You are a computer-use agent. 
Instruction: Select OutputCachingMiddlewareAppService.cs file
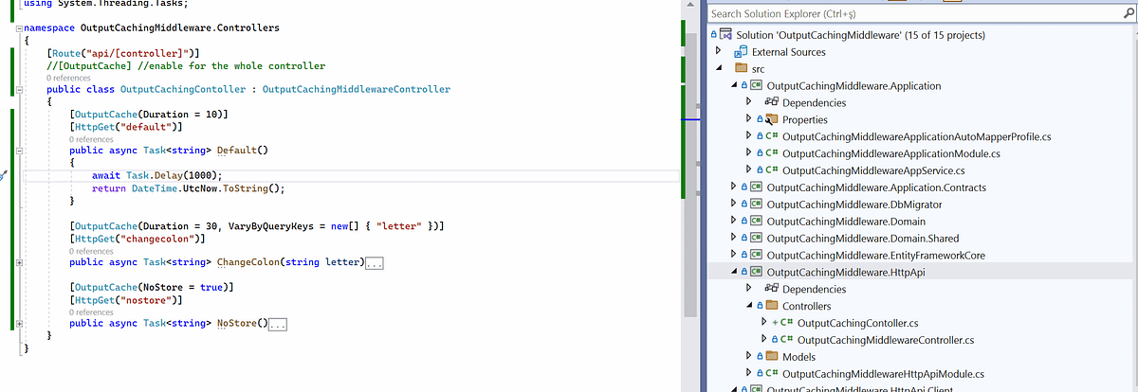(x=873, y=170)
